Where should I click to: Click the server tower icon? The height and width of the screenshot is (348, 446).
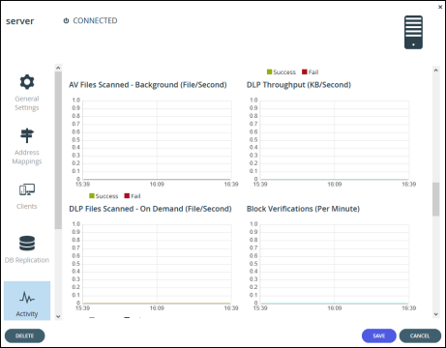click(413, 32)
